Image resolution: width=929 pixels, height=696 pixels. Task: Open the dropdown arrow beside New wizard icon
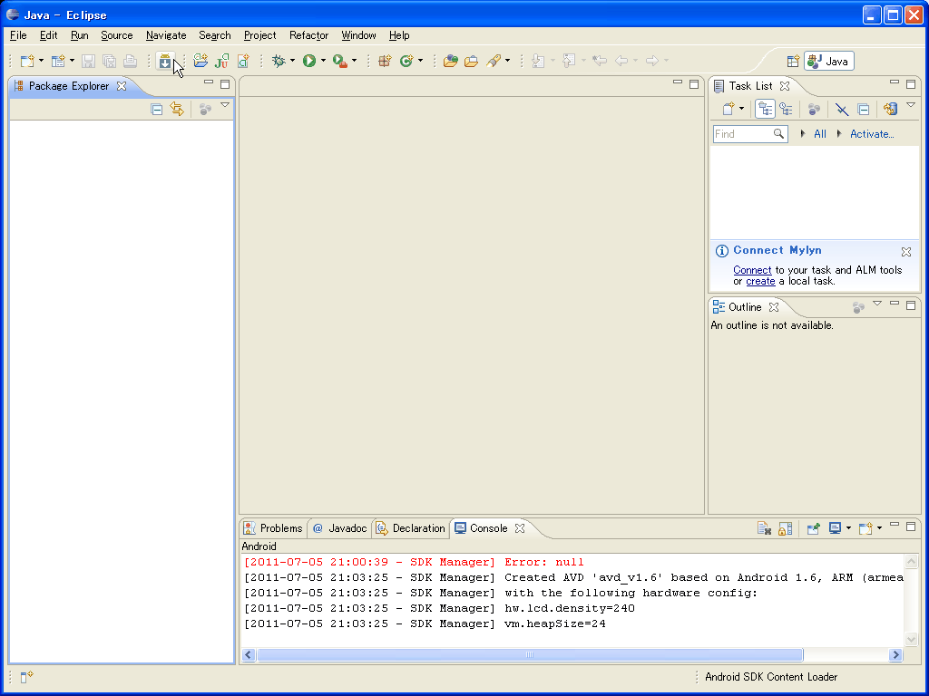(x=41, y=61)
